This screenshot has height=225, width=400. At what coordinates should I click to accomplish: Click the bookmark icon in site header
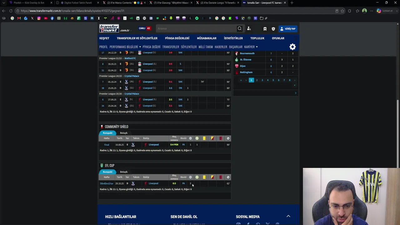click(265, 29)
